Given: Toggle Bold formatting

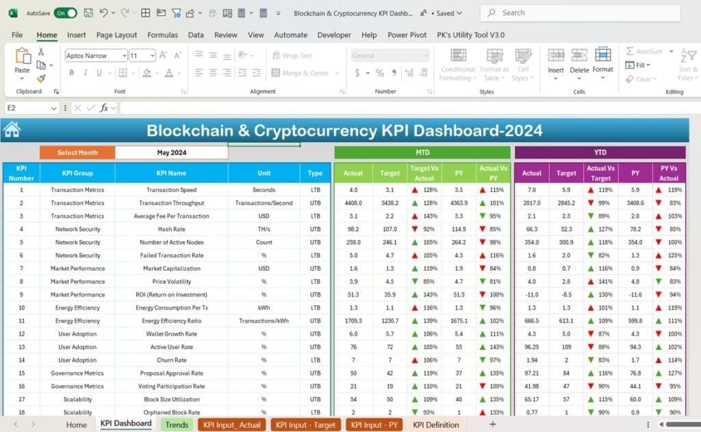Looking at the screenshot, I should pos(71,72).
